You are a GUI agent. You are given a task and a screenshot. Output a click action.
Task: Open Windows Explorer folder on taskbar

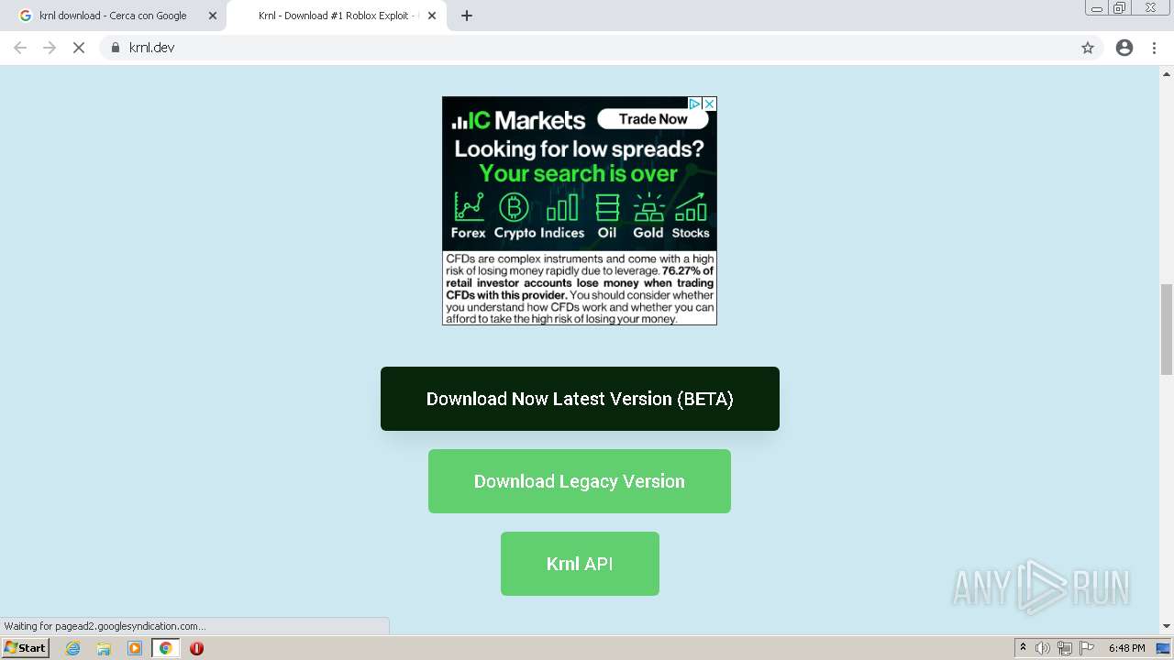[104, 648]
